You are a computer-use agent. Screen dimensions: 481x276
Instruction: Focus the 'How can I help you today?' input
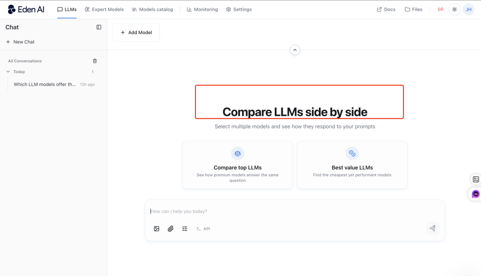click(x=295, y=211)
